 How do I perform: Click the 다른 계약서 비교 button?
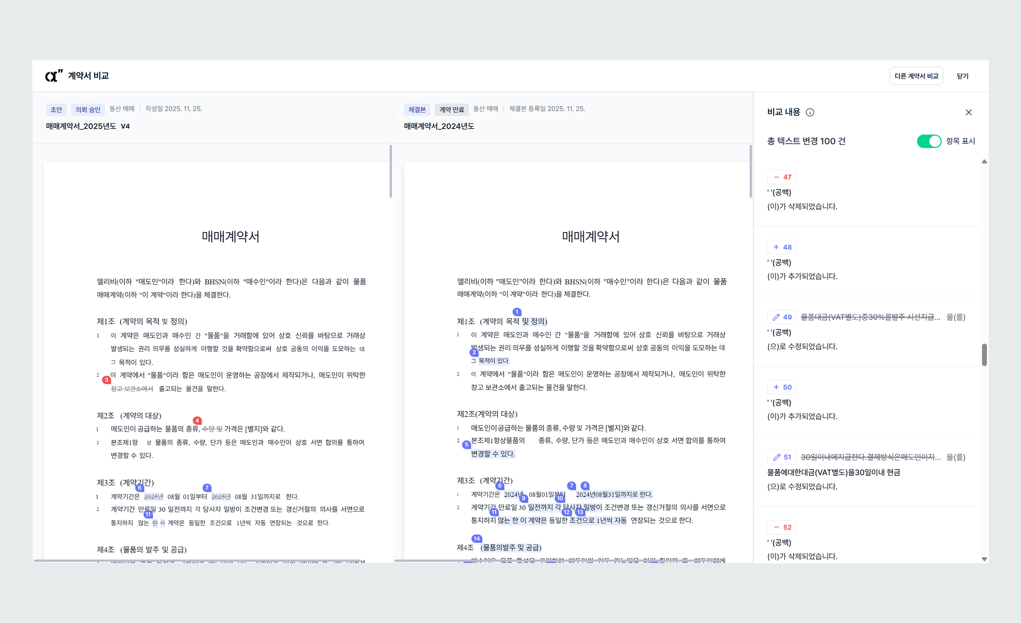point(916,76)
